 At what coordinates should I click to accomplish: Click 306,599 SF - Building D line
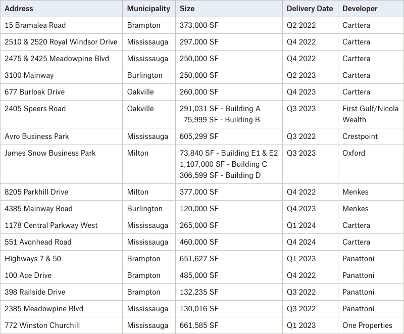click(x=220, y=175)
